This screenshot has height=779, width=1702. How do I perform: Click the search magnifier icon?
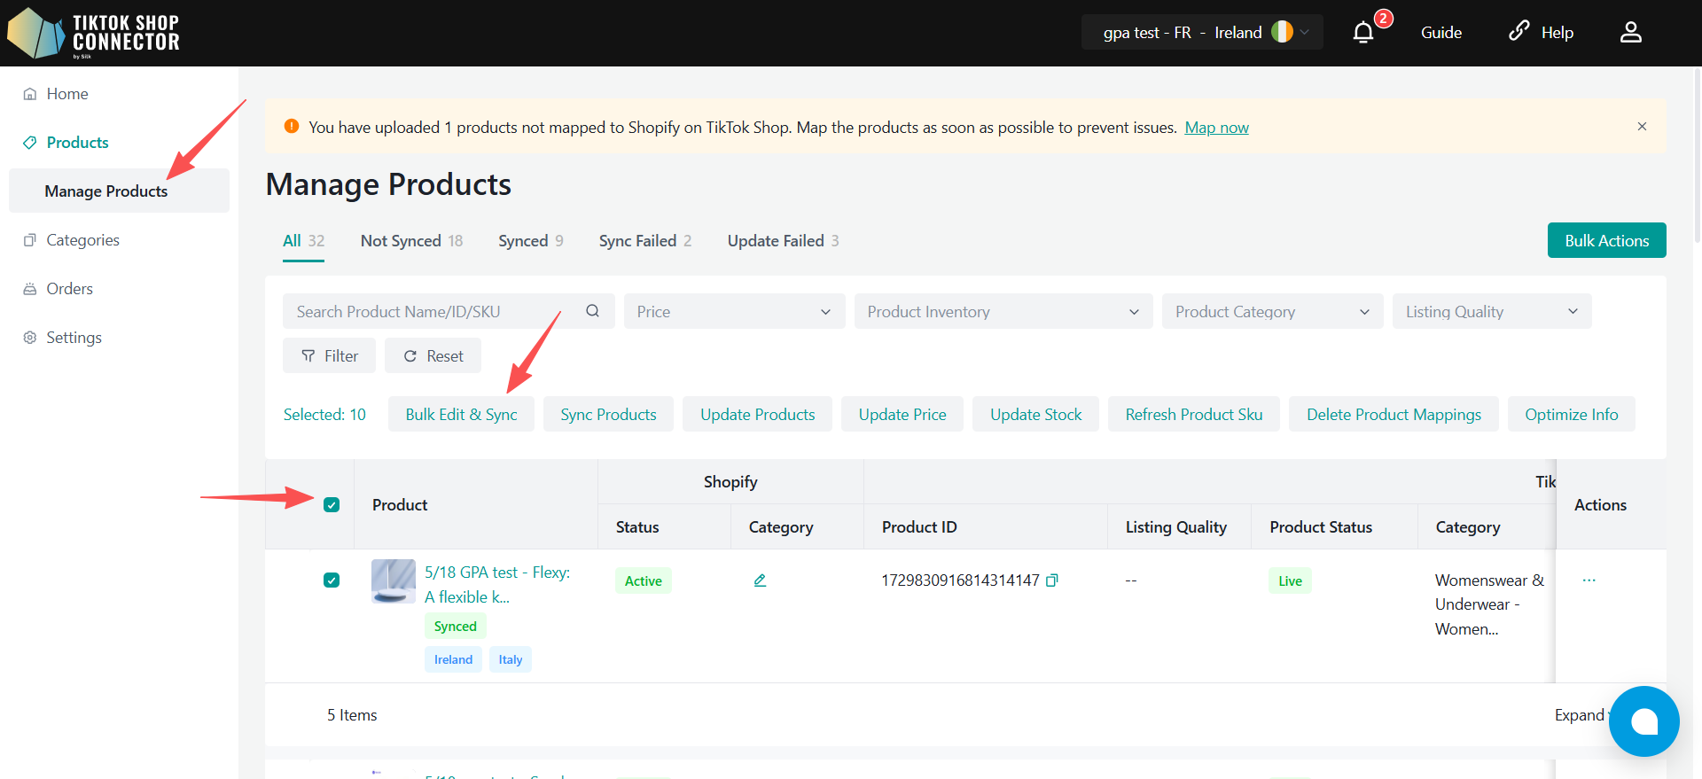pos(593,311)
